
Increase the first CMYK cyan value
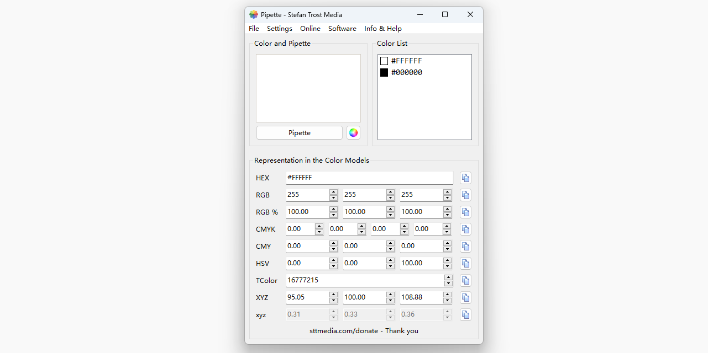tap(319, 226)
